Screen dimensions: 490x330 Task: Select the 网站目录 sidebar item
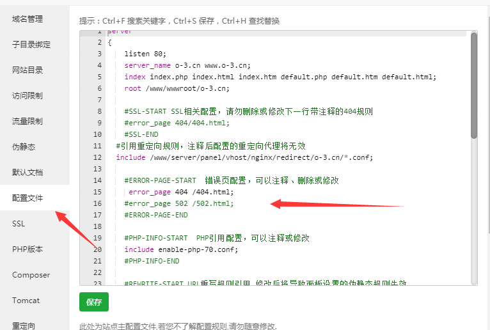point(28,70)
